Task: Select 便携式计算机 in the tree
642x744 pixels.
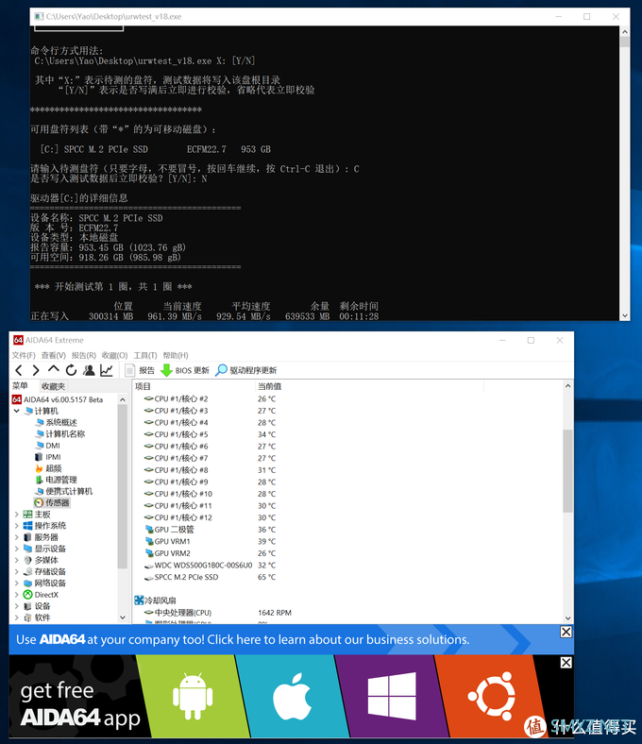Action: click(69, 491)
